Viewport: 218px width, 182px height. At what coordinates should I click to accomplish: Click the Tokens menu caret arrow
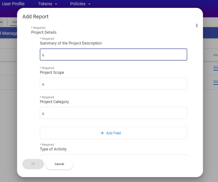56,4
